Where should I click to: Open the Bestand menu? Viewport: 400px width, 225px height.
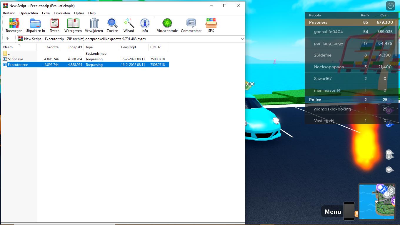(9, 13)
